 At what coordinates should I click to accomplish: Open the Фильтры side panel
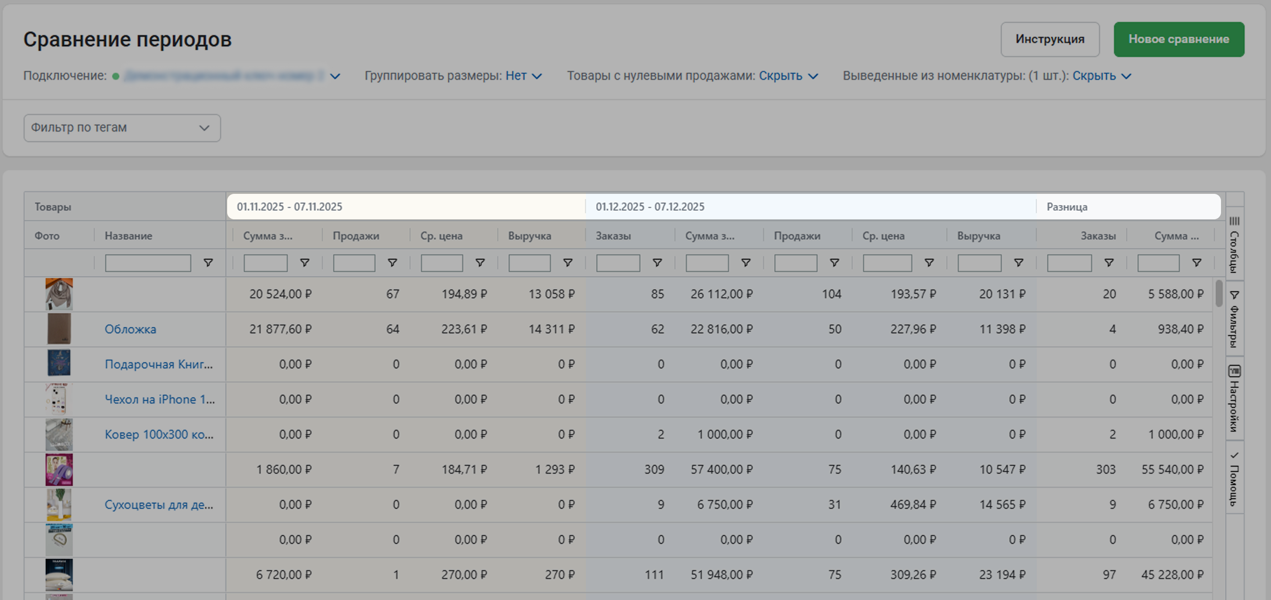[x=1234, y=319]
